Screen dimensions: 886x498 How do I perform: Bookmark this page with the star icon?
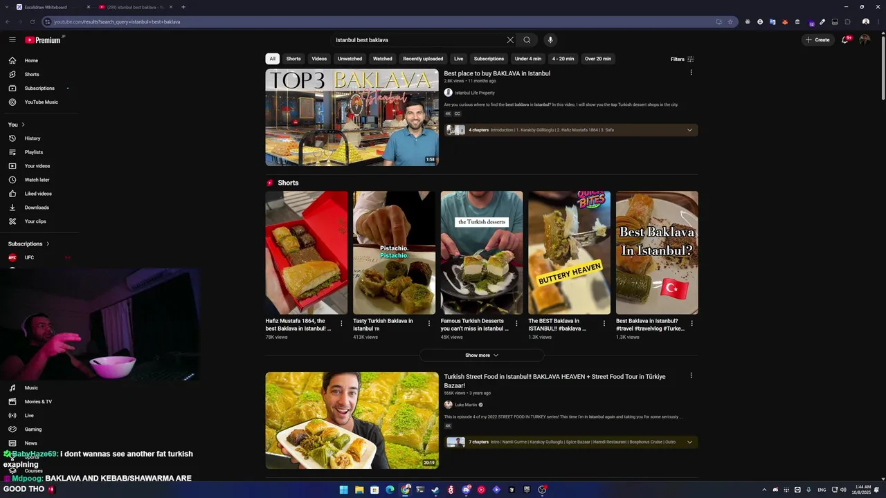pos(730,21)
